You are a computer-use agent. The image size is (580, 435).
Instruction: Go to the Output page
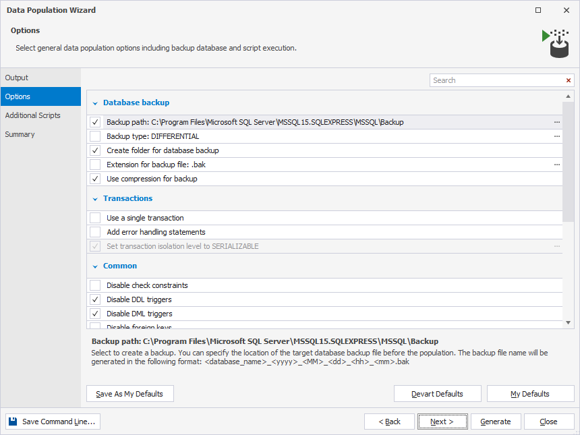[40, 78]
